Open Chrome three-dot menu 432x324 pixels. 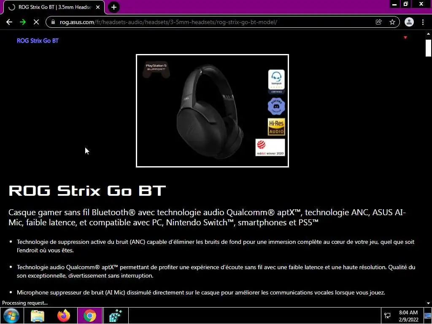pyautogui.click(x=423, y=22)
